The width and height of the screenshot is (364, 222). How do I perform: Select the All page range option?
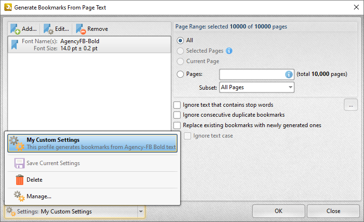(x=180, y=40)
